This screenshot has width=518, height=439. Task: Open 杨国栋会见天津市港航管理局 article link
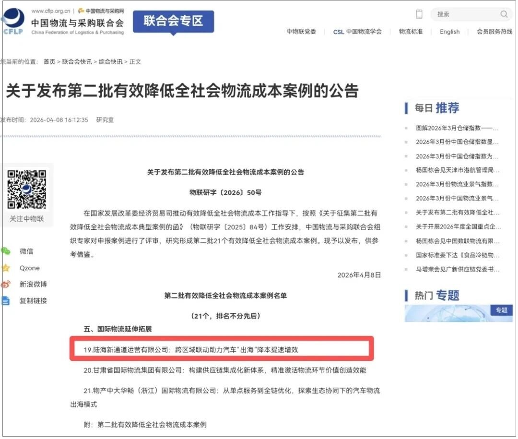pos(457,170)
